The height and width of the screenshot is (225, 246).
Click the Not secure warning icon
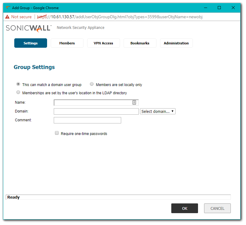tap(7, 17)
